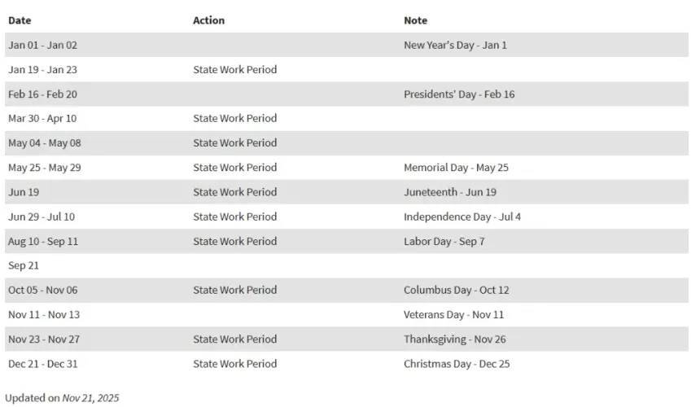Select the Sep 21 date cell
The image size is (700, 407).
click(x=24, y=265)
